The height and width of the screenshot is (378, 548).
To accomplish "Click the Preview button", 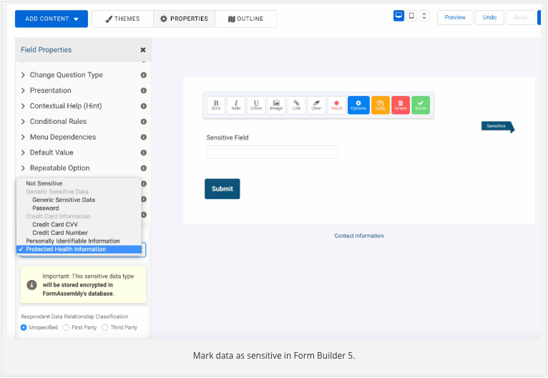I will tap(455, 17).
